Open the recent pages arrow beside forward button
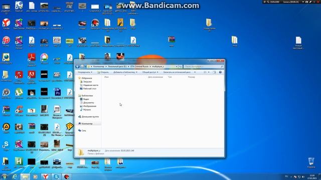Image resolution: width=321 pixels, height=180 pixels. tap(85, 66)
